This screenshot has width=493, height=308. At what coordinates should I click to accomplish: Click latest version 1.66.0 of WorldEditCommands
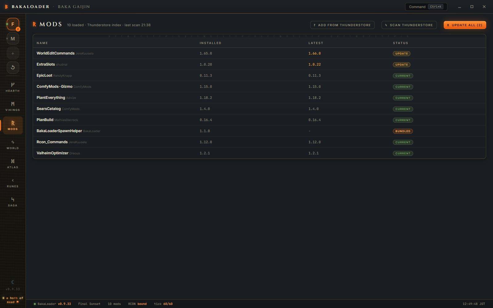315,54
